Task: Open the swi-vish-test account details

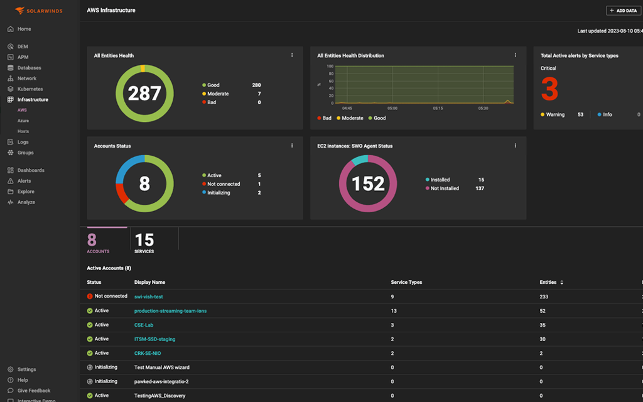Action: click(x=148, y=296)
